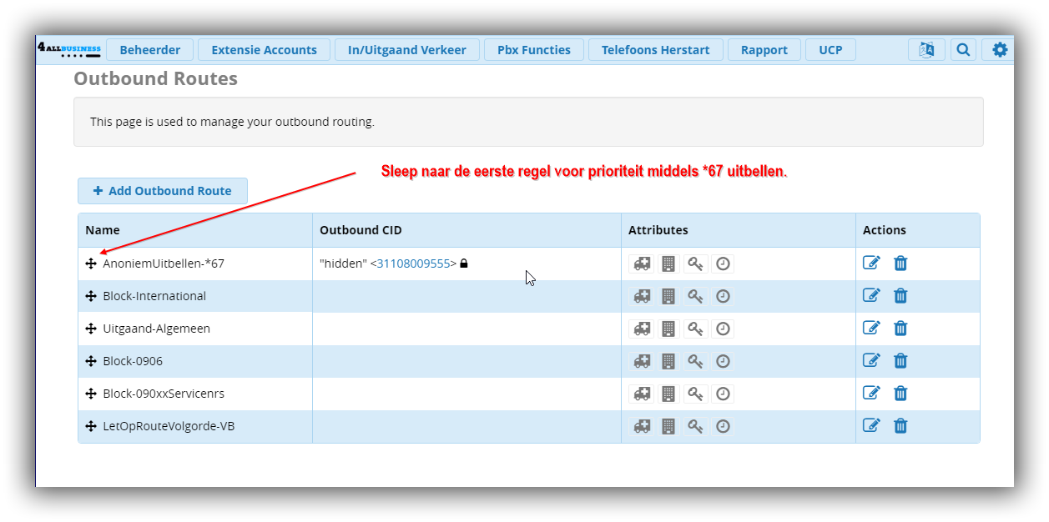This screenshot has height=522, width=1049.
Task: Open the Extensie Accounts menu
Action: point(264,50)
